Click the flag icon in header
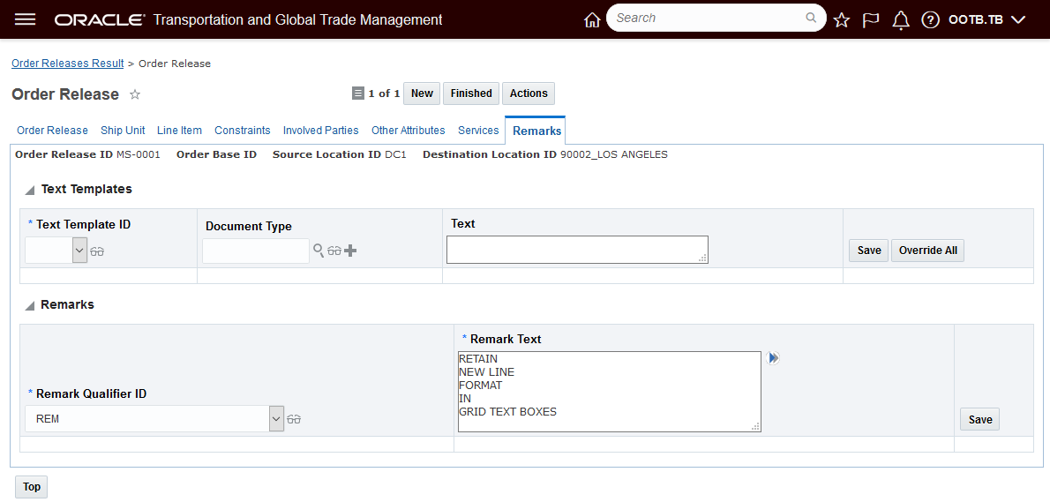This screenshot has width=1050, height=502. click(x=871, y=19)
